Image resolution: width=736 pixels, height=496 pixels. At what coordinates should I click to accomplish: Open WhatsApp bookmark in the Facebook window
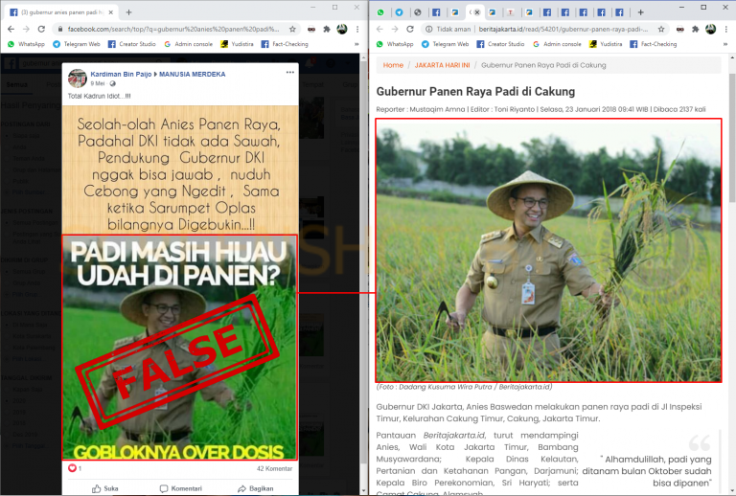pos(26,44)
